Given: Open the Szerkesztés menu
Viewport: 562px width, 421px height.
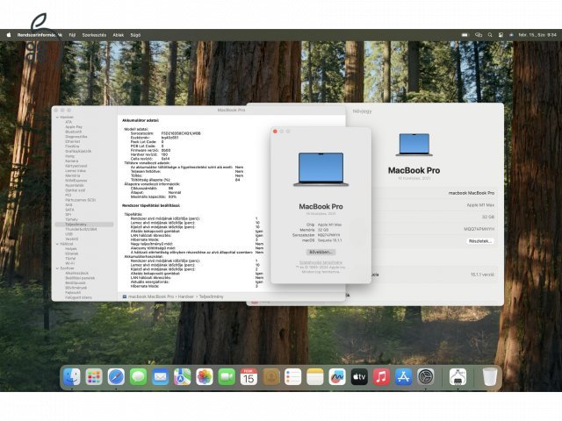Looking at the screenshot, I should [x=94, y=35].
